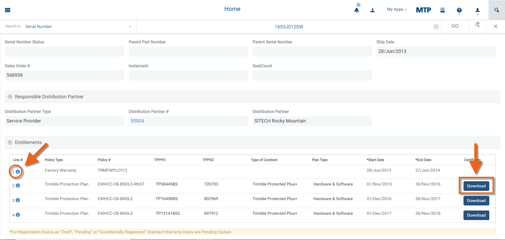Open the hamburger navigation menu
The image size is (505, 240).
click(x=7, y=10)
